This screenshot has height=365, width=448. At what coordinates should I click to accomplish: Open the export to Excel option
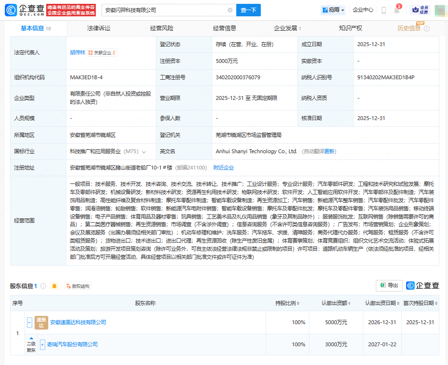[389, 285]
